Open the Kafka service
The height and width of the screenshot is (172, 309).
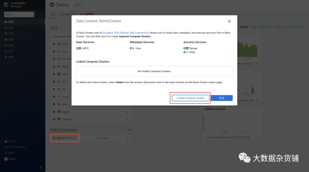pyautogui.click(x=65, y=105)
